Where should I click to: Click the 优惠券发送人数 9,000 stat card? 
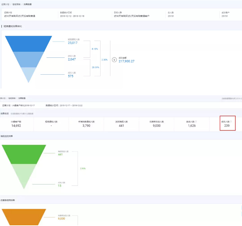tap(157, 124)
